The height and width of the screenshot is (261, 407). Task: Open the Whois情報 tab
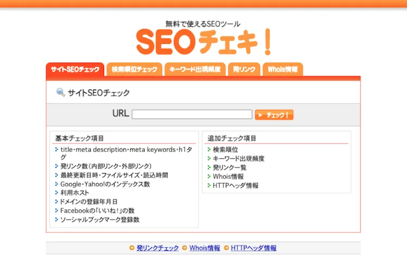[283, 69]
